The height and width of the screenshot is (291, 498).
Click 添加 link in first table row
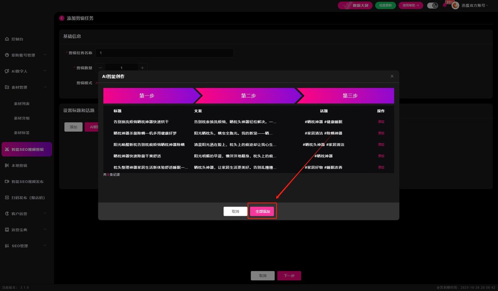(x=381, y=122)
